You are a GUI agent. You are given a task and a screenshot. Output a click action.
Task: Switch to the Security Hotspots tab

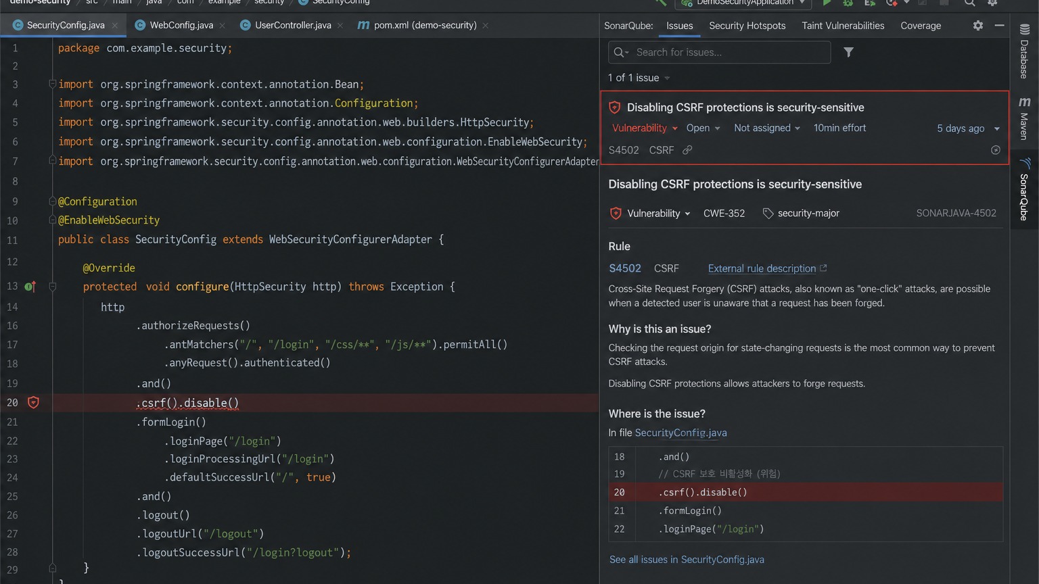[747, 26]
